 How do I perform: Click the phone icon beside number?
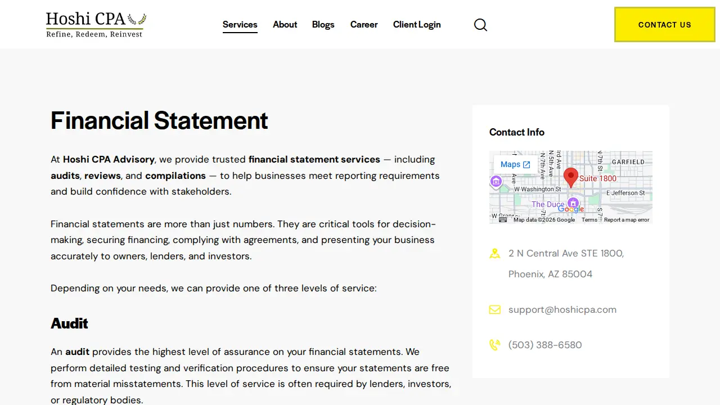[x=494, y=345]
